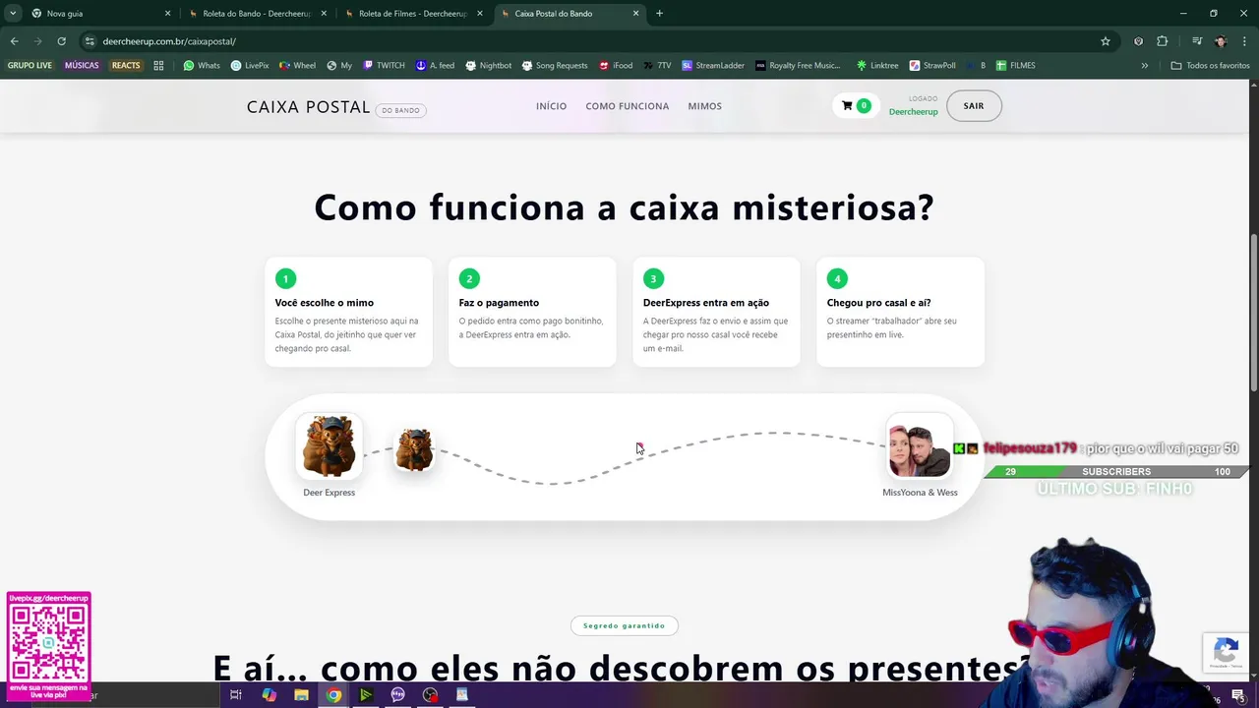Open the MIMOS nav item
1259x708 pixels.
coord(704,106)
